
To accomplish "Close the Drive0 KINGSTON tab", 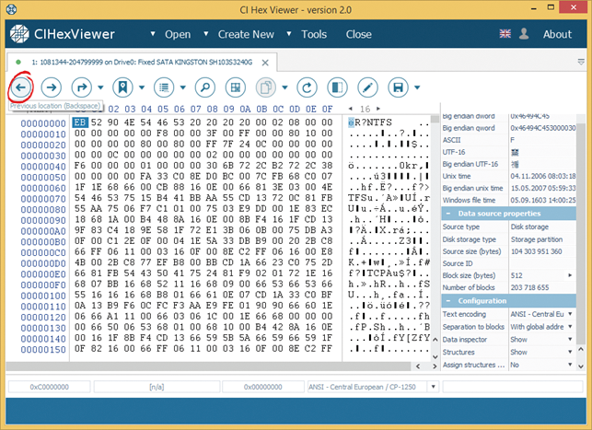I will pos(265,63).
